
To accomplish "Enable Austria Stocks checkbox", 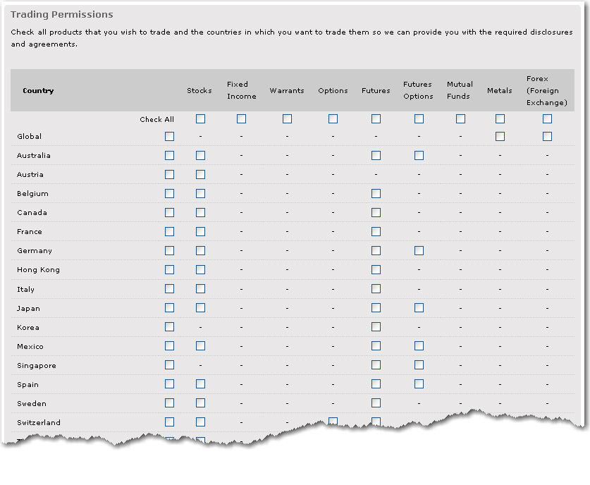I will coord(201,175).
